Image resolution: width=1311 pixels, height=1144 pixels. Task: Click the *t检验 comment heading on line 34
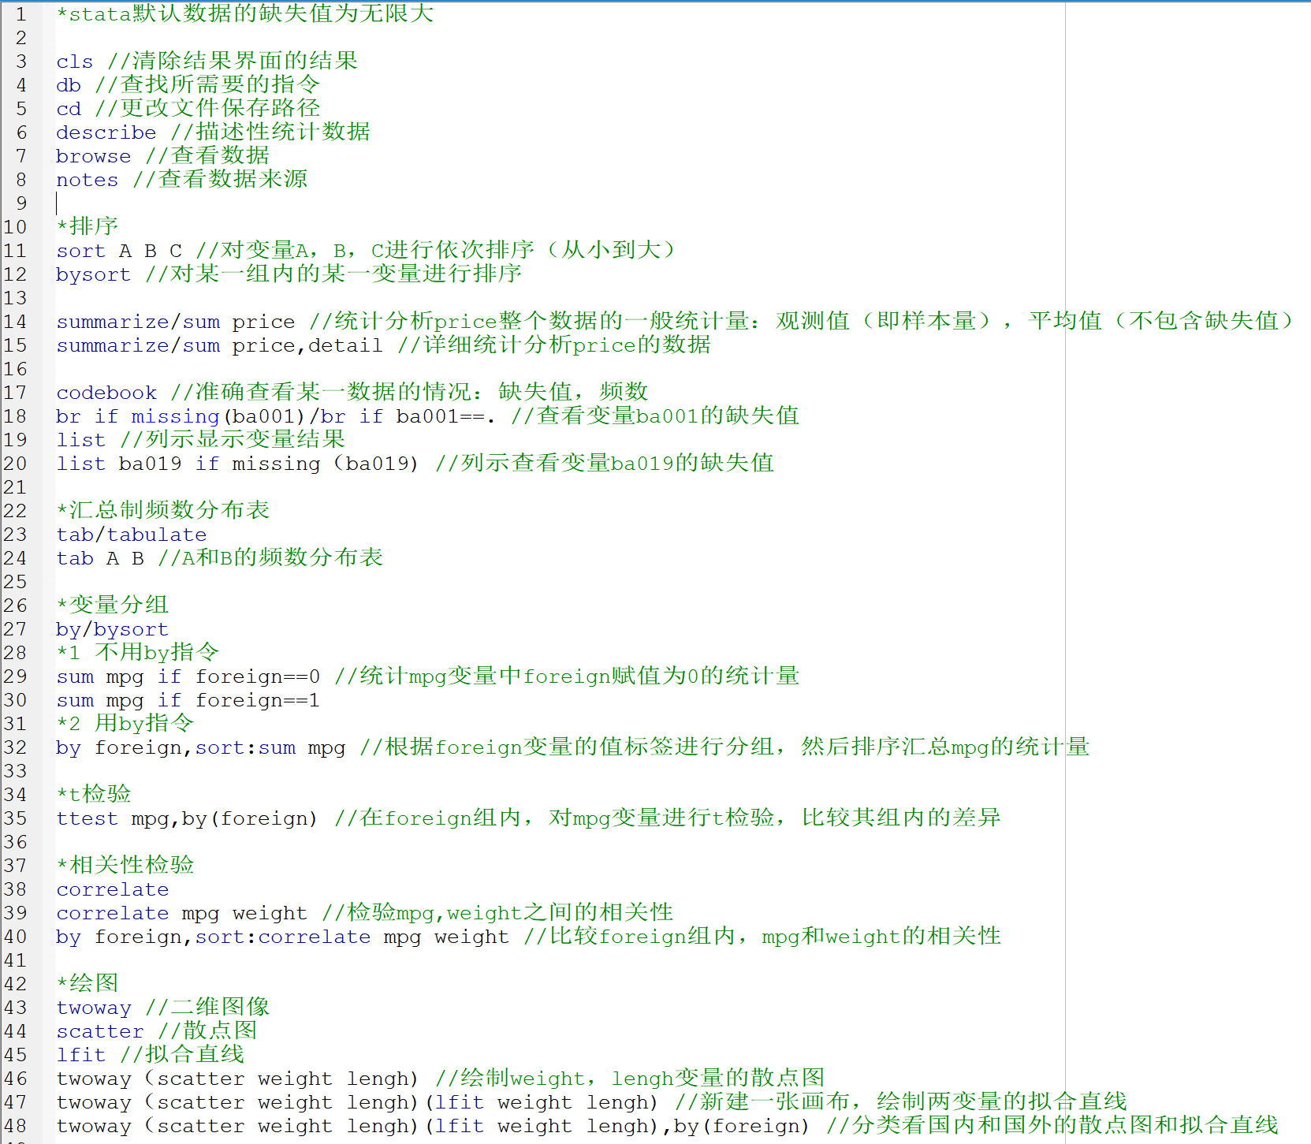click(93, 795)
